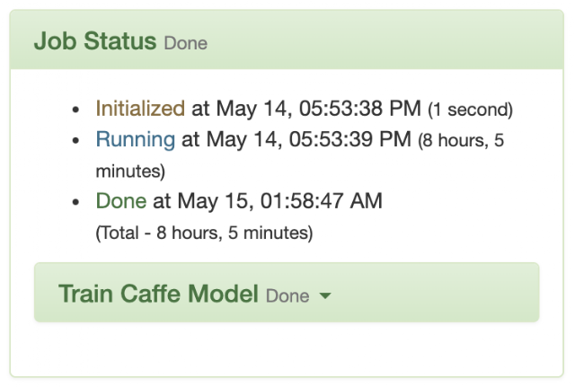Click empty area of Job Status header bar
This screenshot has height=387, width=575.
point(385,40)
